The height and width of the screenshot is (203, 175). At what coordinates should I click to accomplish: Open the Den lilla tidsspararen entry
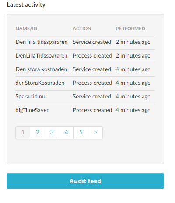pyautogui.click(x=42, y=42)
